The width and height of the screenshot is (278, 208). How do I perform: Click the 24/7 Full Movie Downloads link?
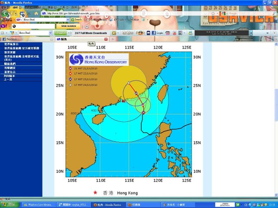pos(91,33)
